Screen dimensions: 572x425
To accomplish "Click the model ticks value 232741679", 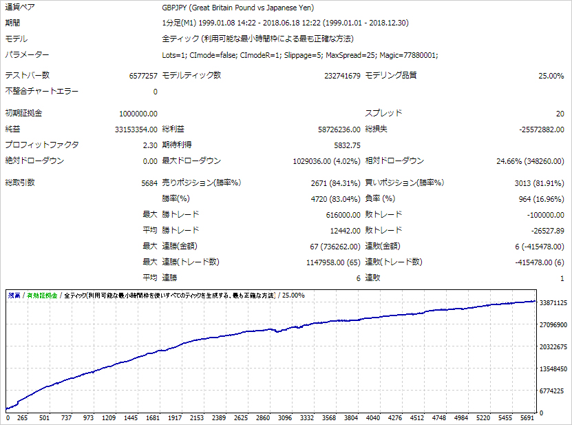I will [x=342, y=76].
